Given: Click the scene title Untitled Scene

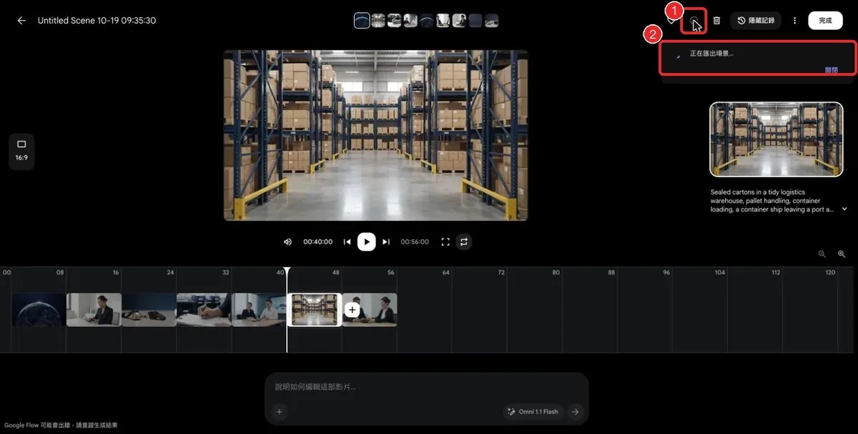Looking at the screenshot, I should tap(97, 21).
